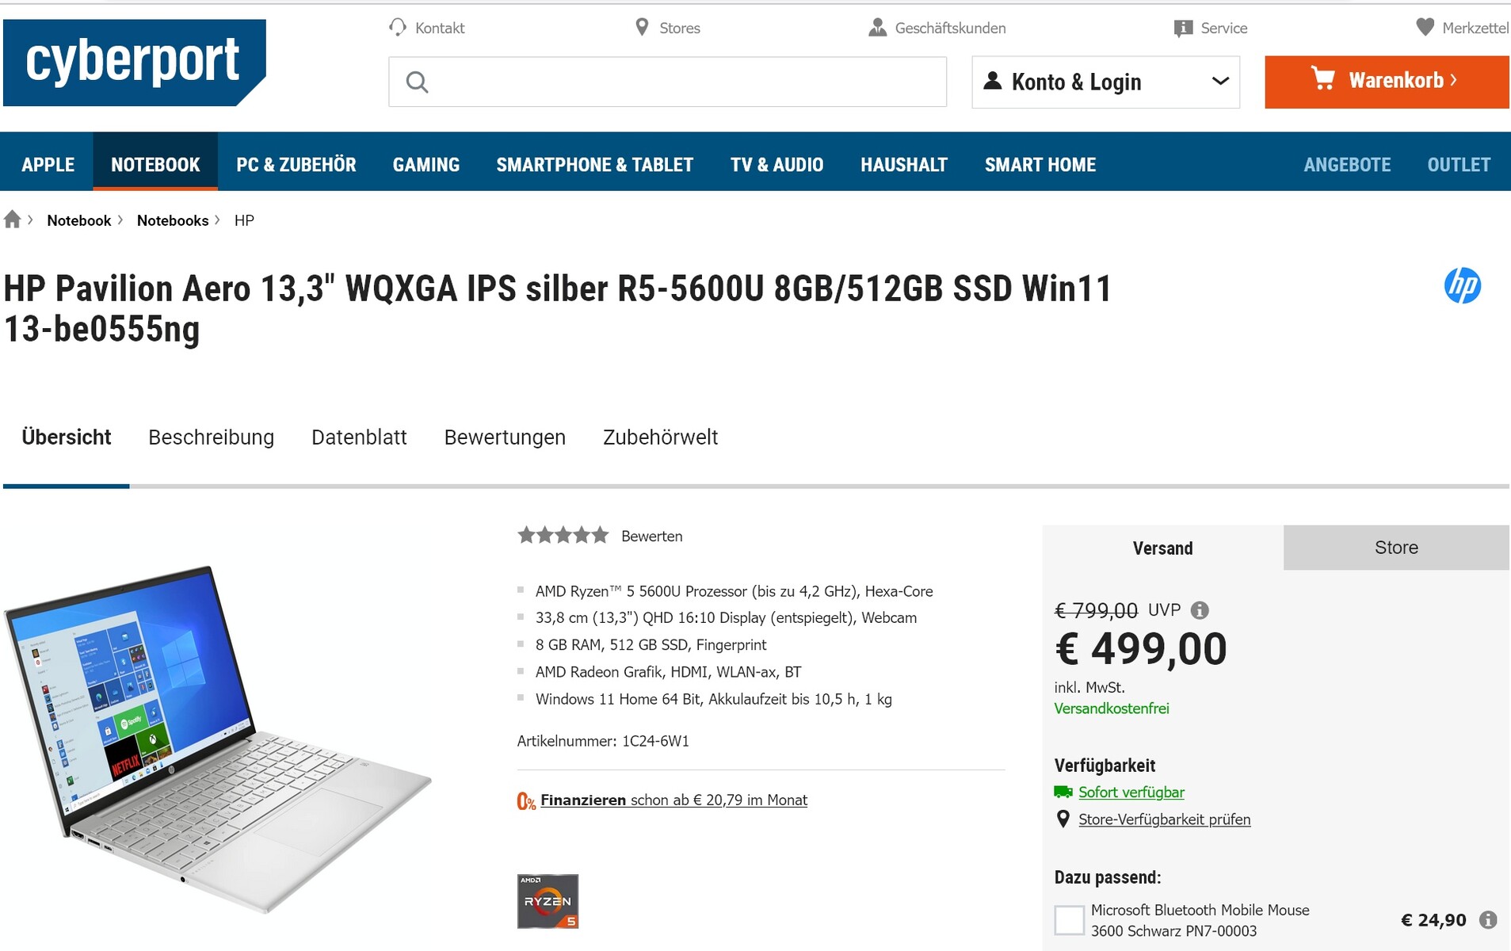Viewport: 1511px width, 951px height.
Task: Click the five-star rating
Action: 563,536
